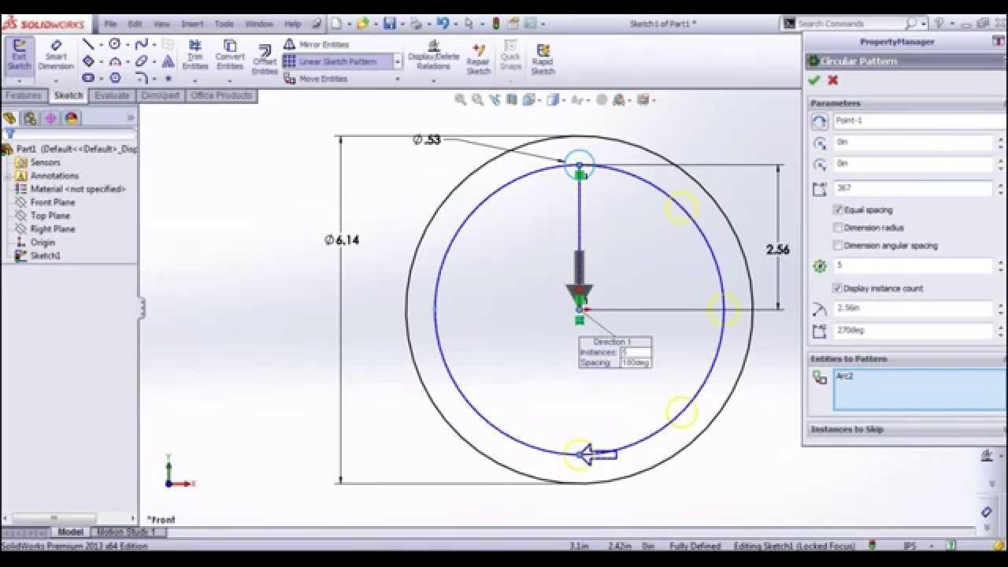
Task: Click the radius field showing 2.56in
Action: tap(912, 309)
